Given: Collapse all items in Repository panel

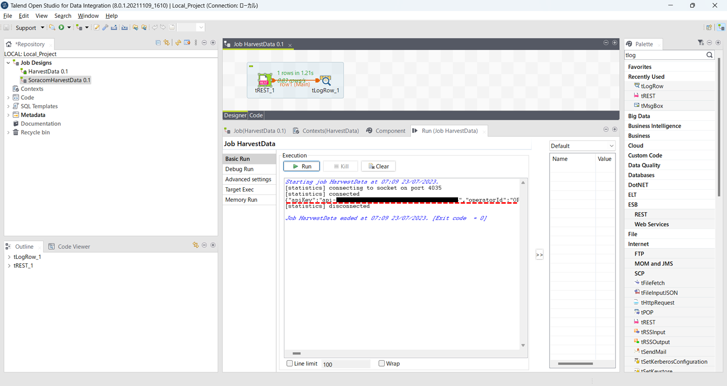Looking at the screenshot, I should (x=158, y=43).
